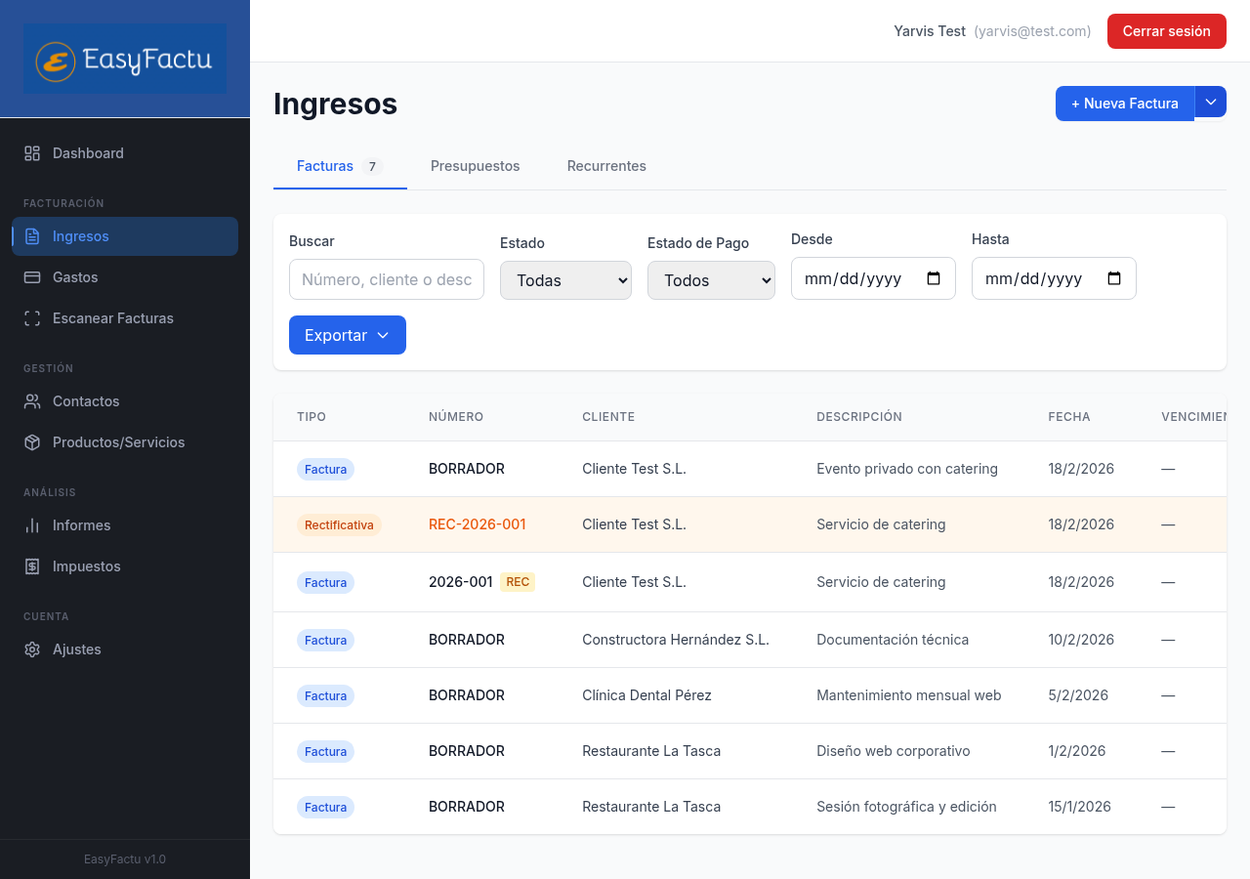Open the Contactos page

pos(84,401)
